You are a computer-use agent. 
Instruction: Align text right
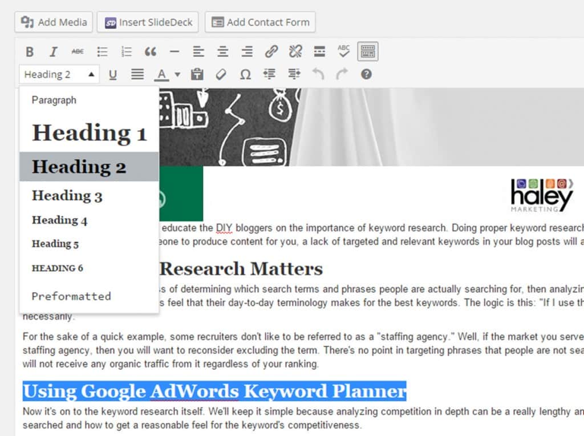247,51
